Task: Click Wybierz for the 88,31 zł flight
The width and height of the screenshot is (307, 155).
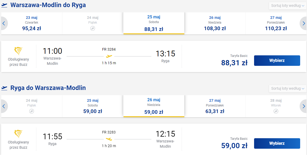Action: 277,60
